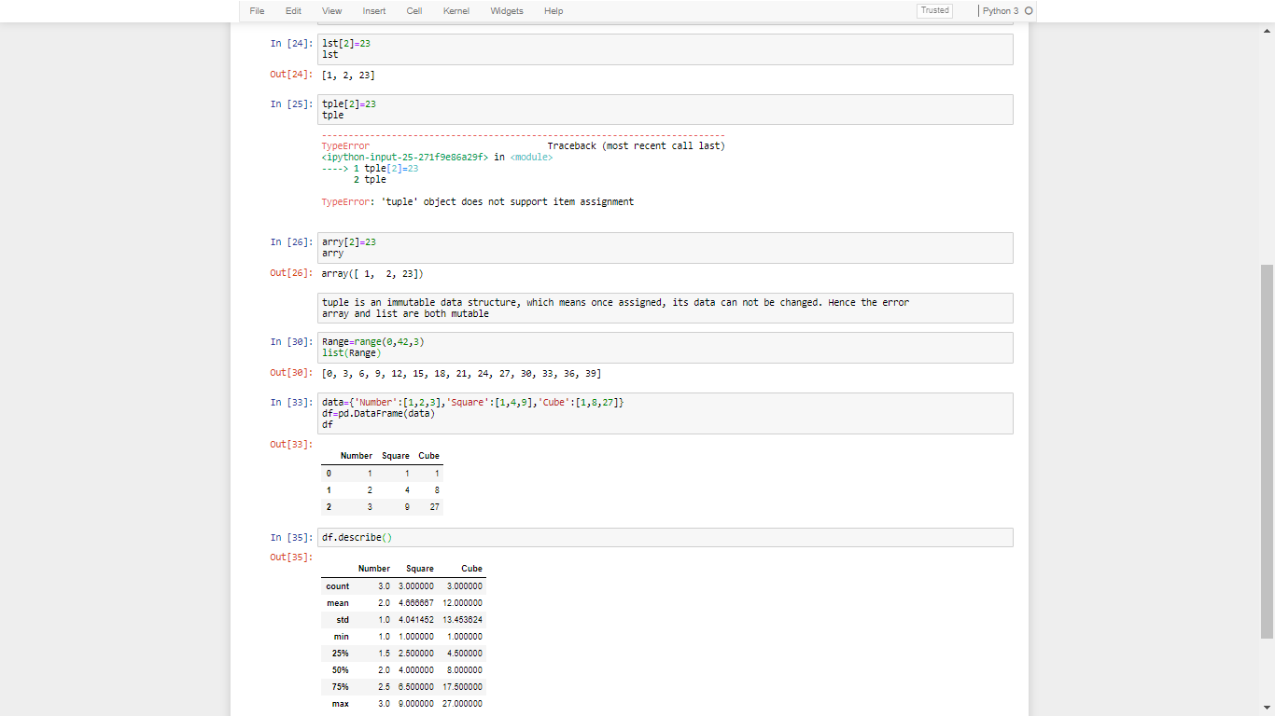This screenshot has width=1275, height=716.
Task: Click the Trusted notebook button
Action: (934, 11)
